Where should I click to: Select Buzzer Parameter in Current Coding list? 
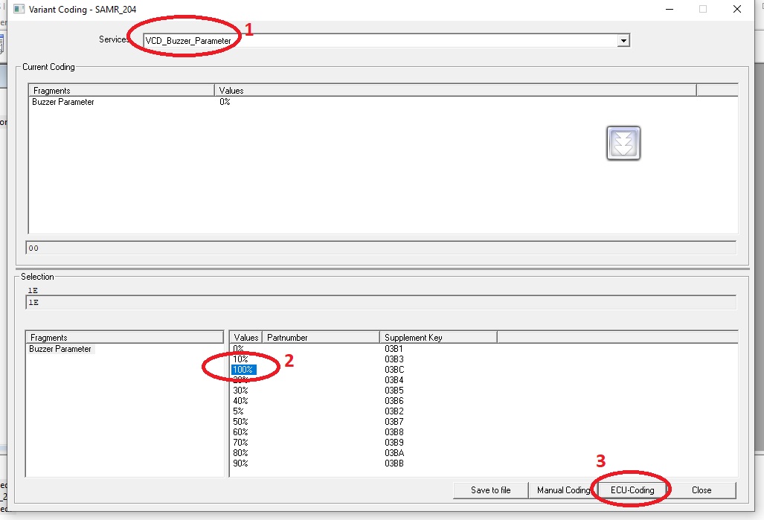pos(63,102)
